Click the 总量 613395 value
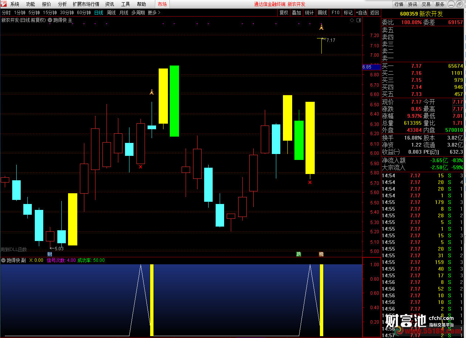 tap(413, 123)
